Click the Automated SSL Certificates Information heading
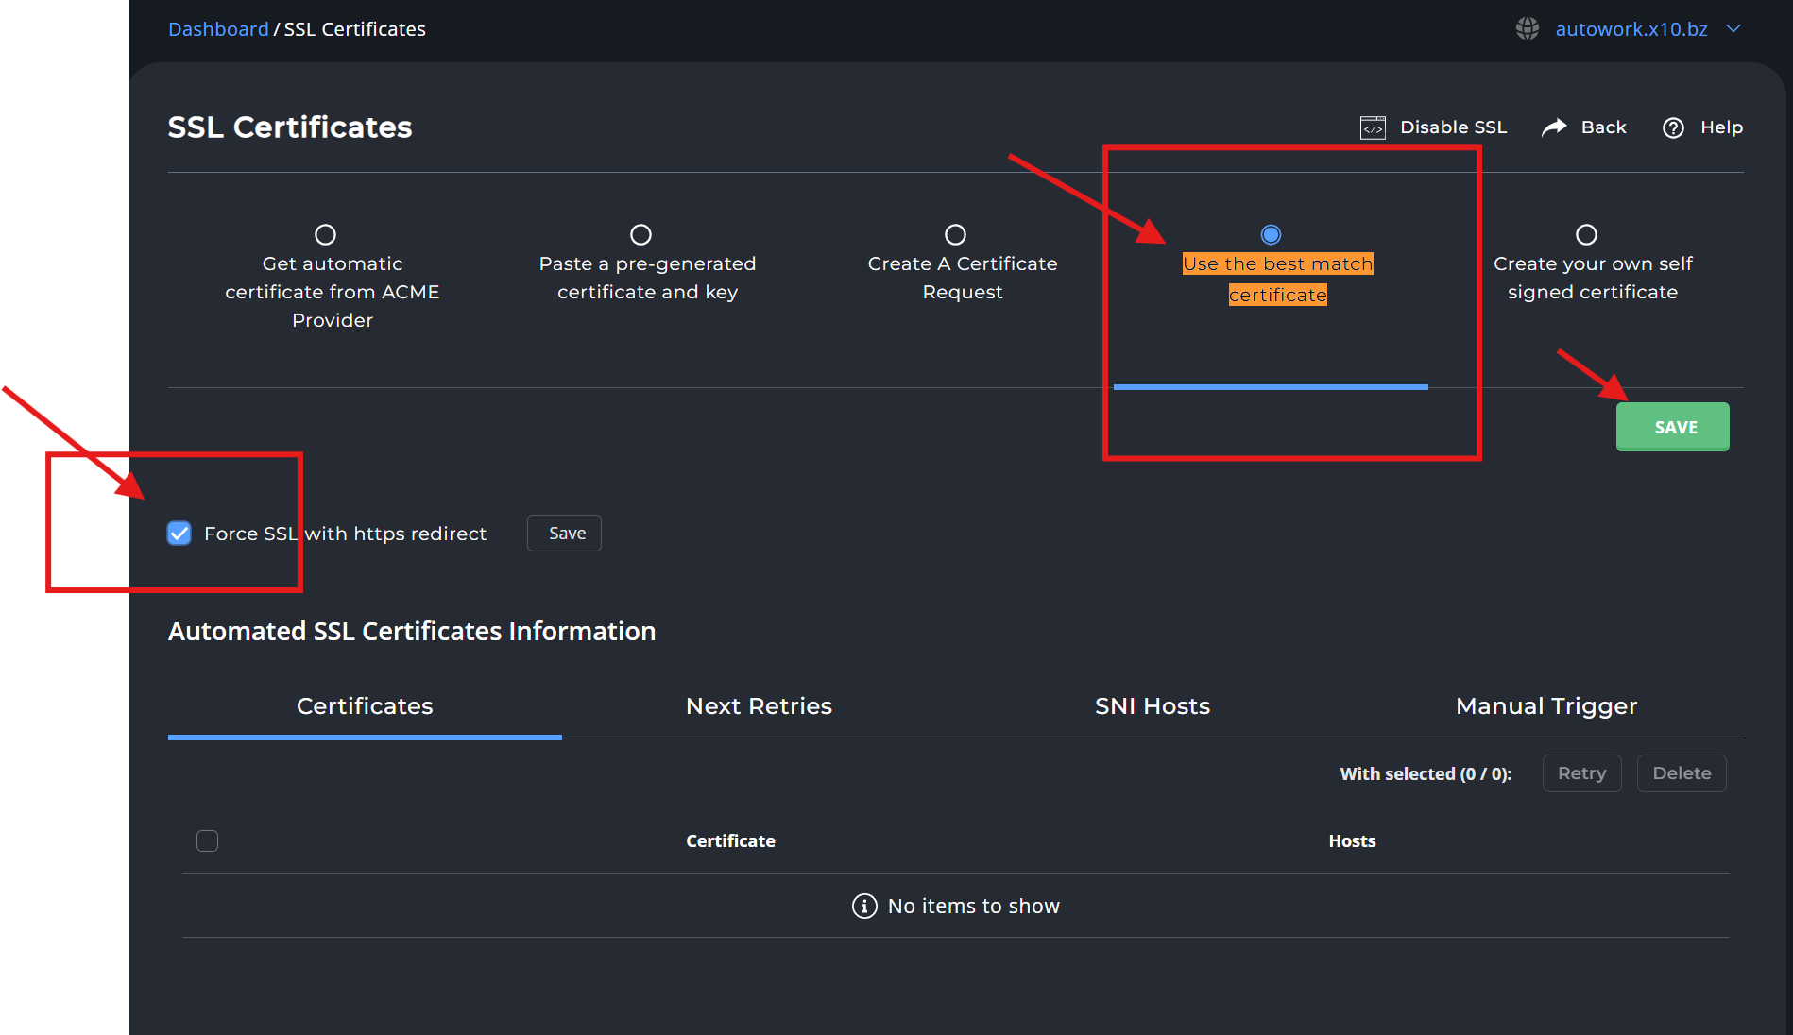This screenshot has height=1035, width=1793. coord(412,631)
